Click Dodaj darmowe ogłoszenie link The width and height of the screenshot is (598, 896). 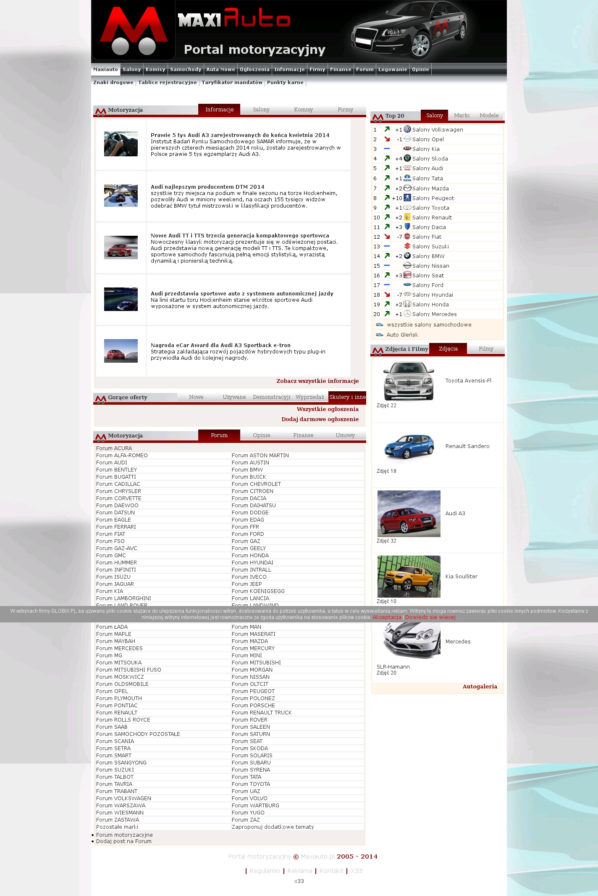320,419
